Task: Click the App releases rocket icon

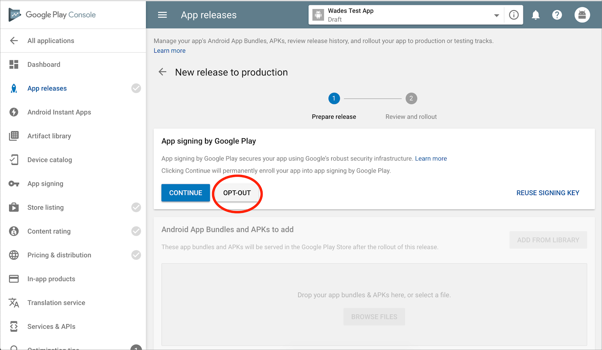Action: coord(14,88)
